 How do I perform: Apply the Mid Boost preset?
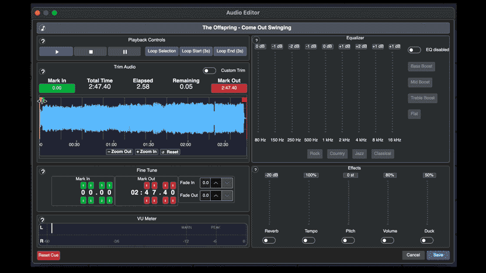click(420, 82)
